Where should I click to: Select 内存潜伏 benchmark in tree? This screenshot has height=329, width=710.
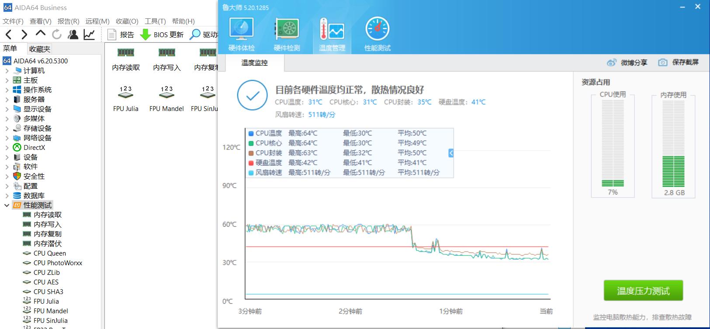coord(42,243)
